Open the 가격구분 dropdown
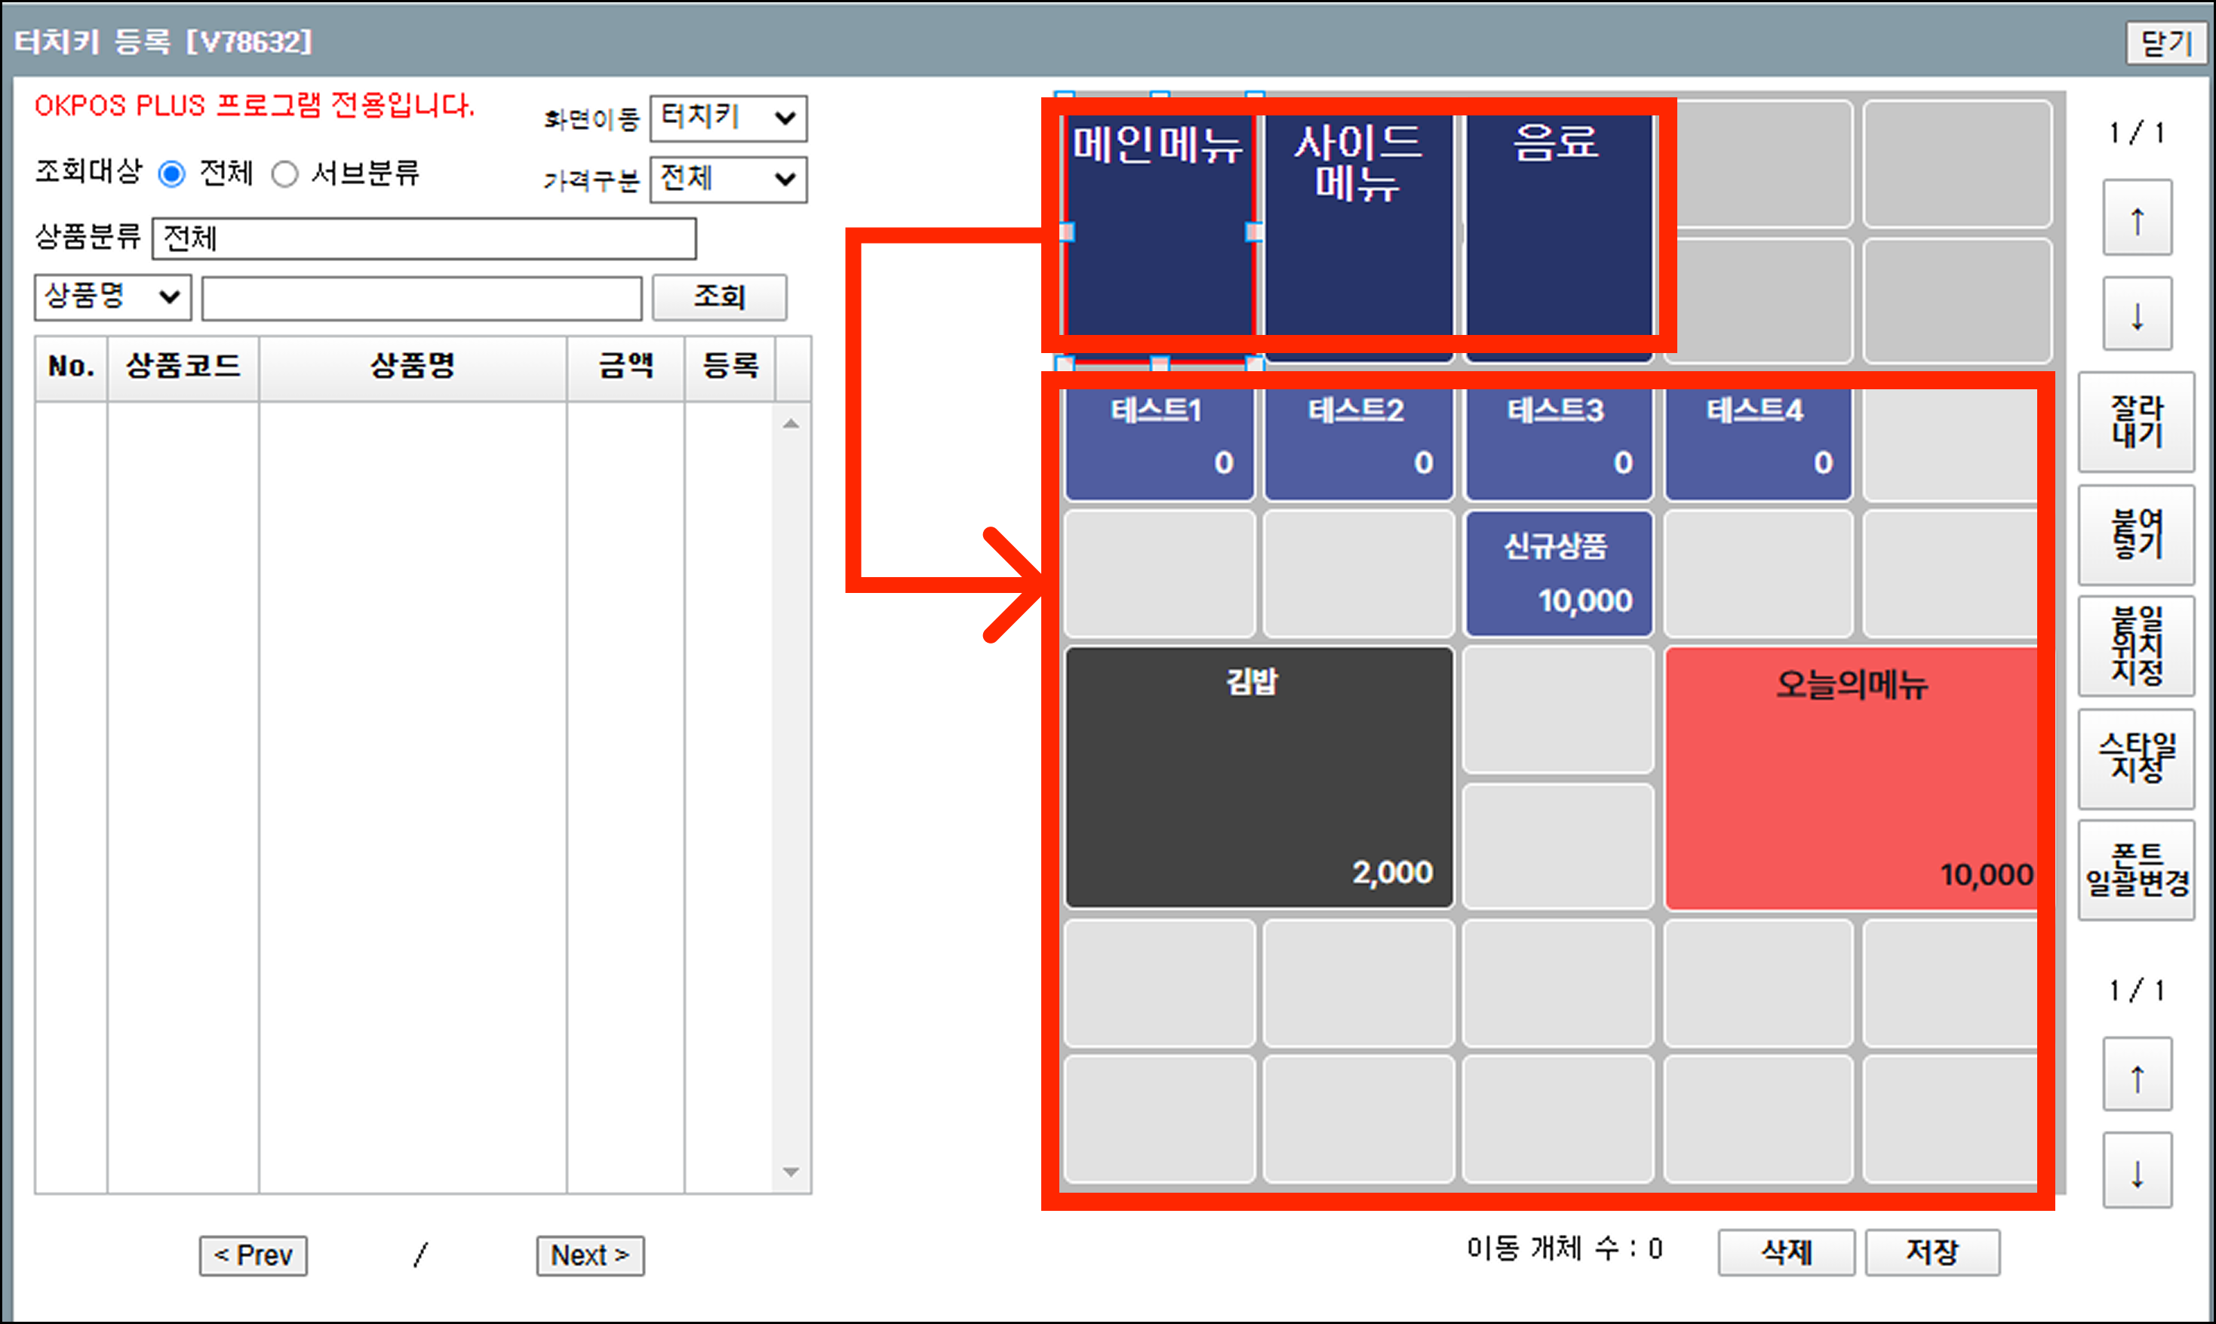The height and width of the screenshot is (1324, 2216). coord(728,180)
